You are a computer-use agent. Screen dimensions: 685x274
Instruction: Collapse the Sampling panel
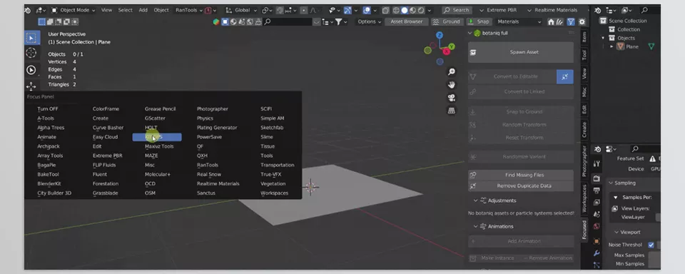click(x=612, y=183)
